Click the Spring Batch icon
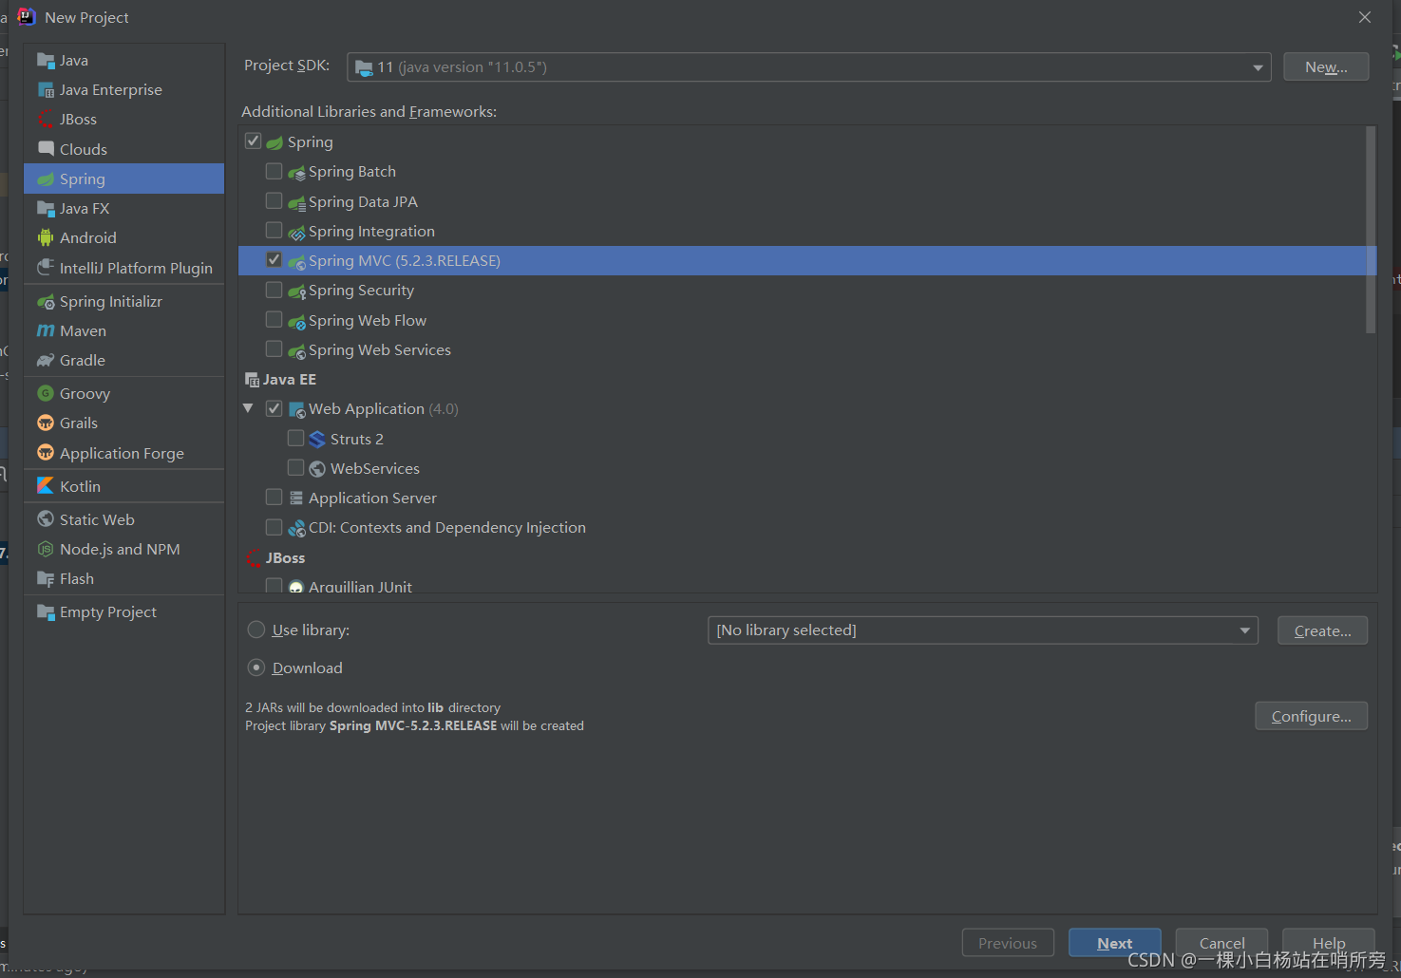This screenshot has height=978, width=1401. coord(296,172)
